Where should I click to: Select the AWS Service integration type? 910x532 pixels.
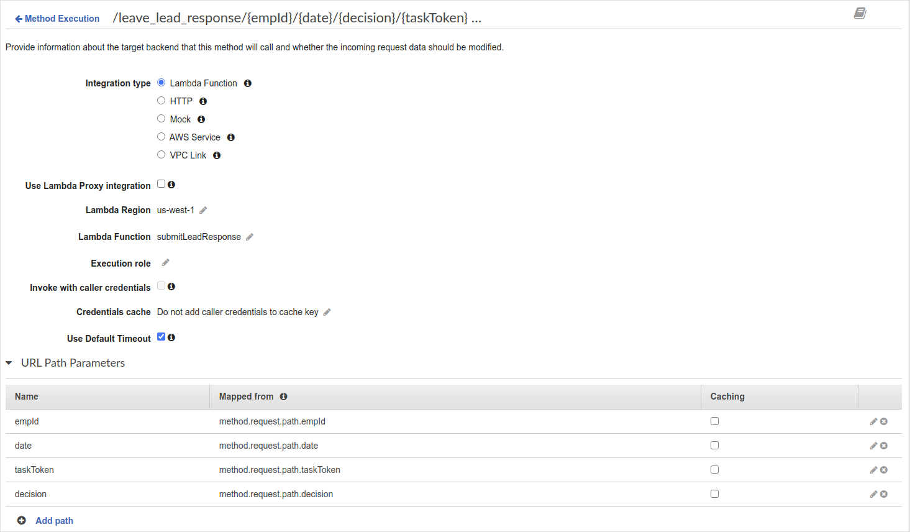(161, 136)
